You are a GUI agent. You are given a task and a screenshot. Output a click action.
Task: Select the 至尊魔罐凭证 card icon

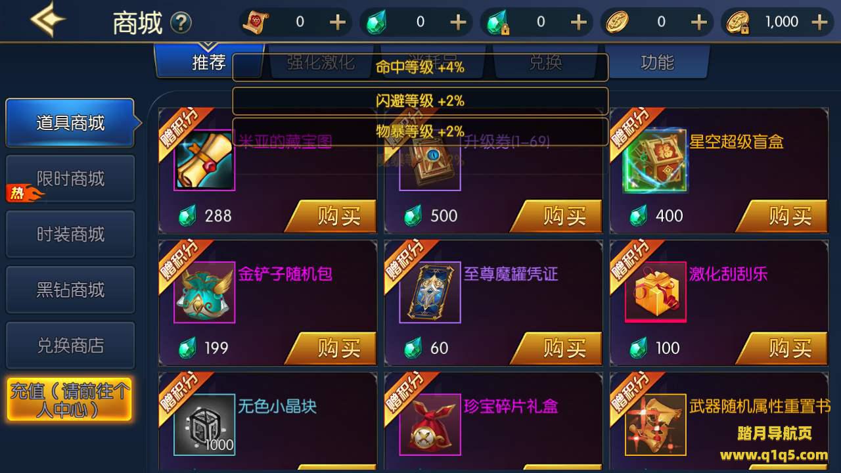coord(430,292)
